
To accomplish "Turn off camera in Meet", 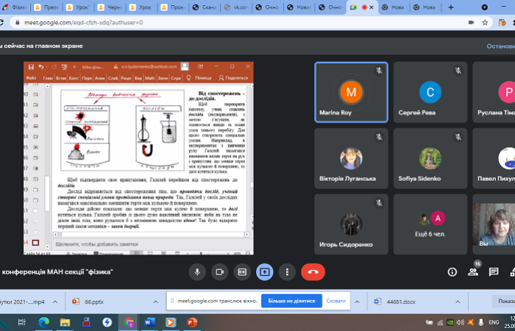I will tap(219, 271).
